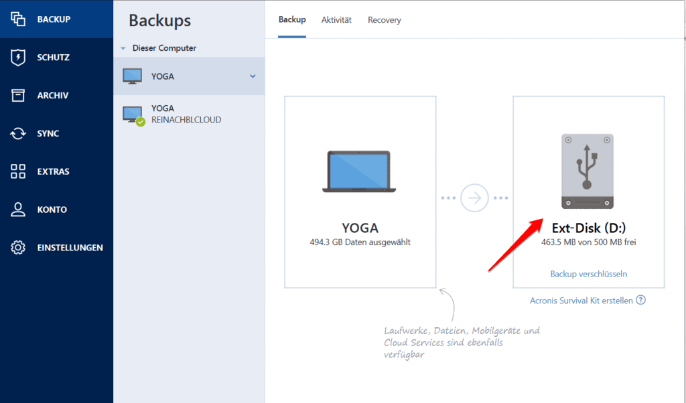
Task: Click the monitor icon of YOGA REINACHBLCLOUD
Action: pos(133,115)
